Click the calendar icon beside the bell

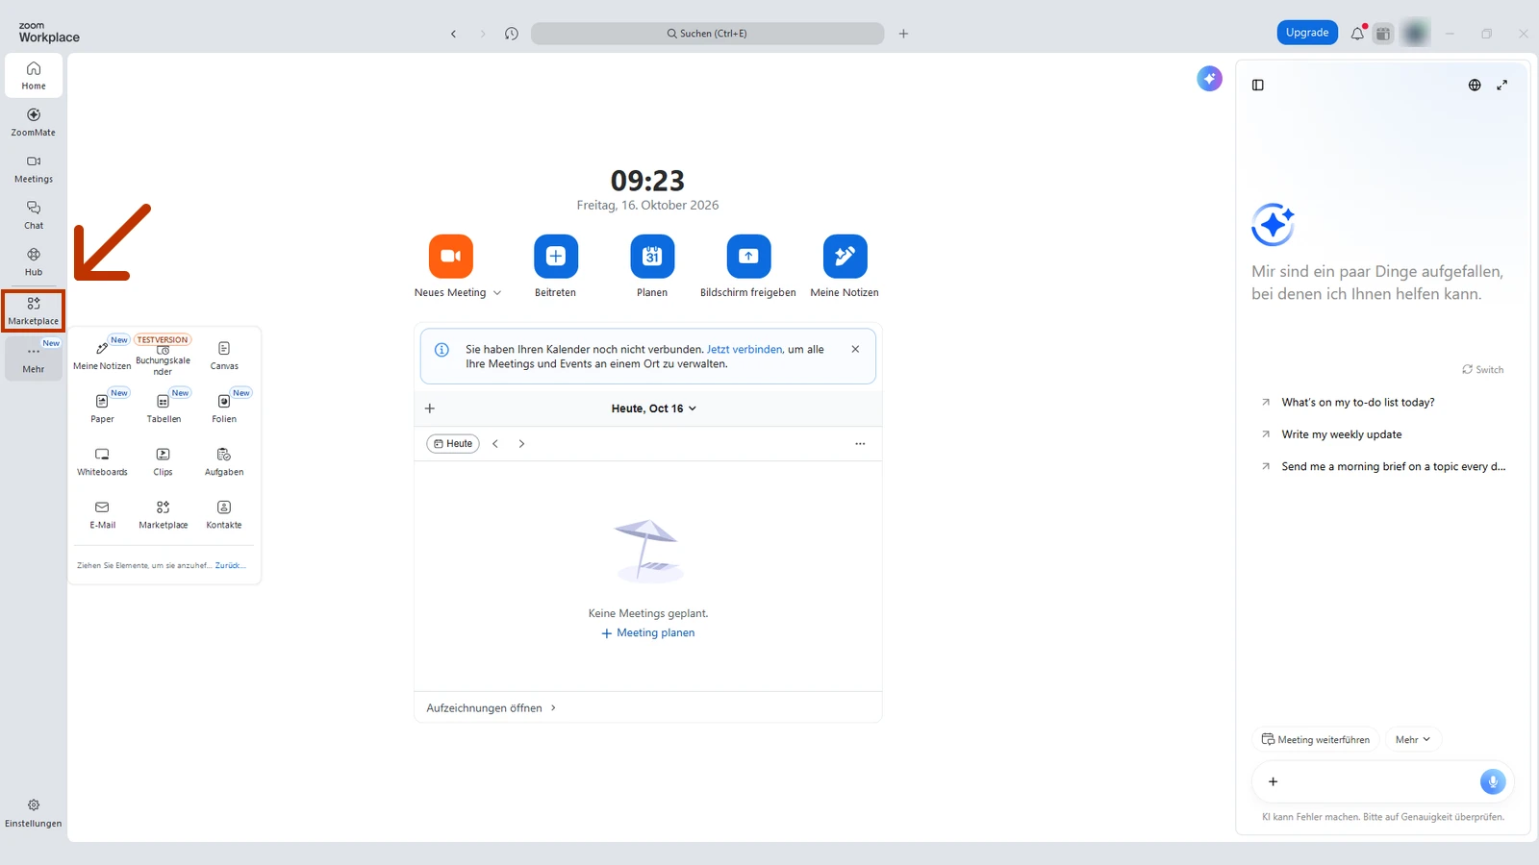click(x=1383, y=34)
